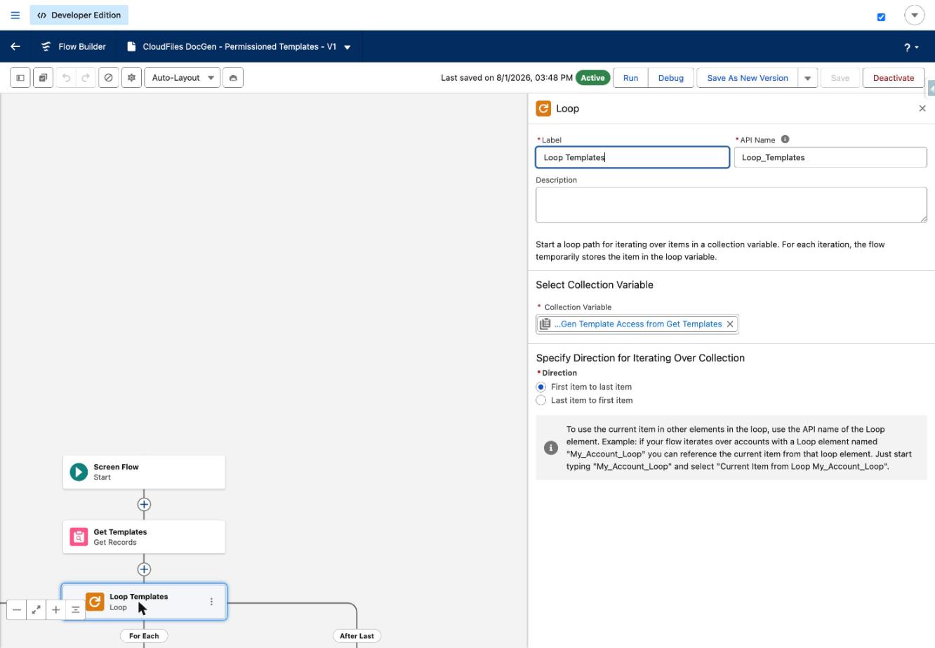This screenshot has height=648, width=935.
Task: Click the Select Collection Variable heading
Action: [x=595, y=285]
